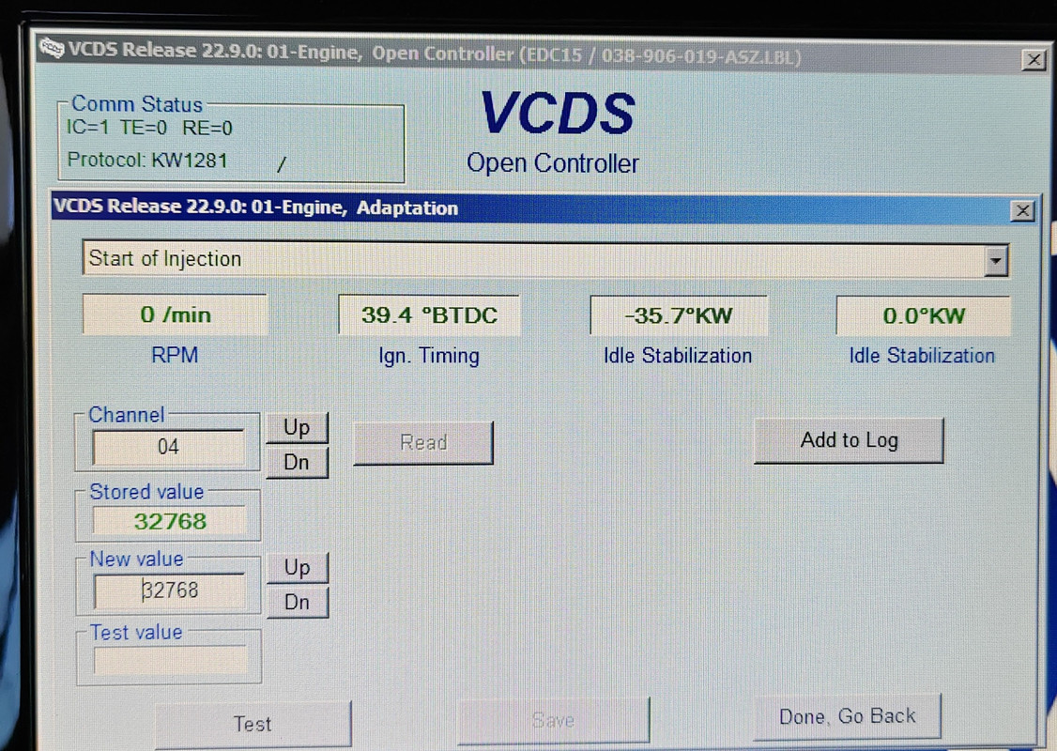Click into the New value input field

click(170, 590)
